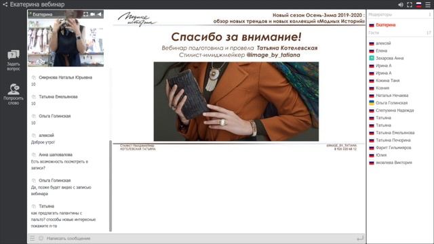Click the orange coat photo on the slide
This screenshot has width=434, height=244.
236,102
